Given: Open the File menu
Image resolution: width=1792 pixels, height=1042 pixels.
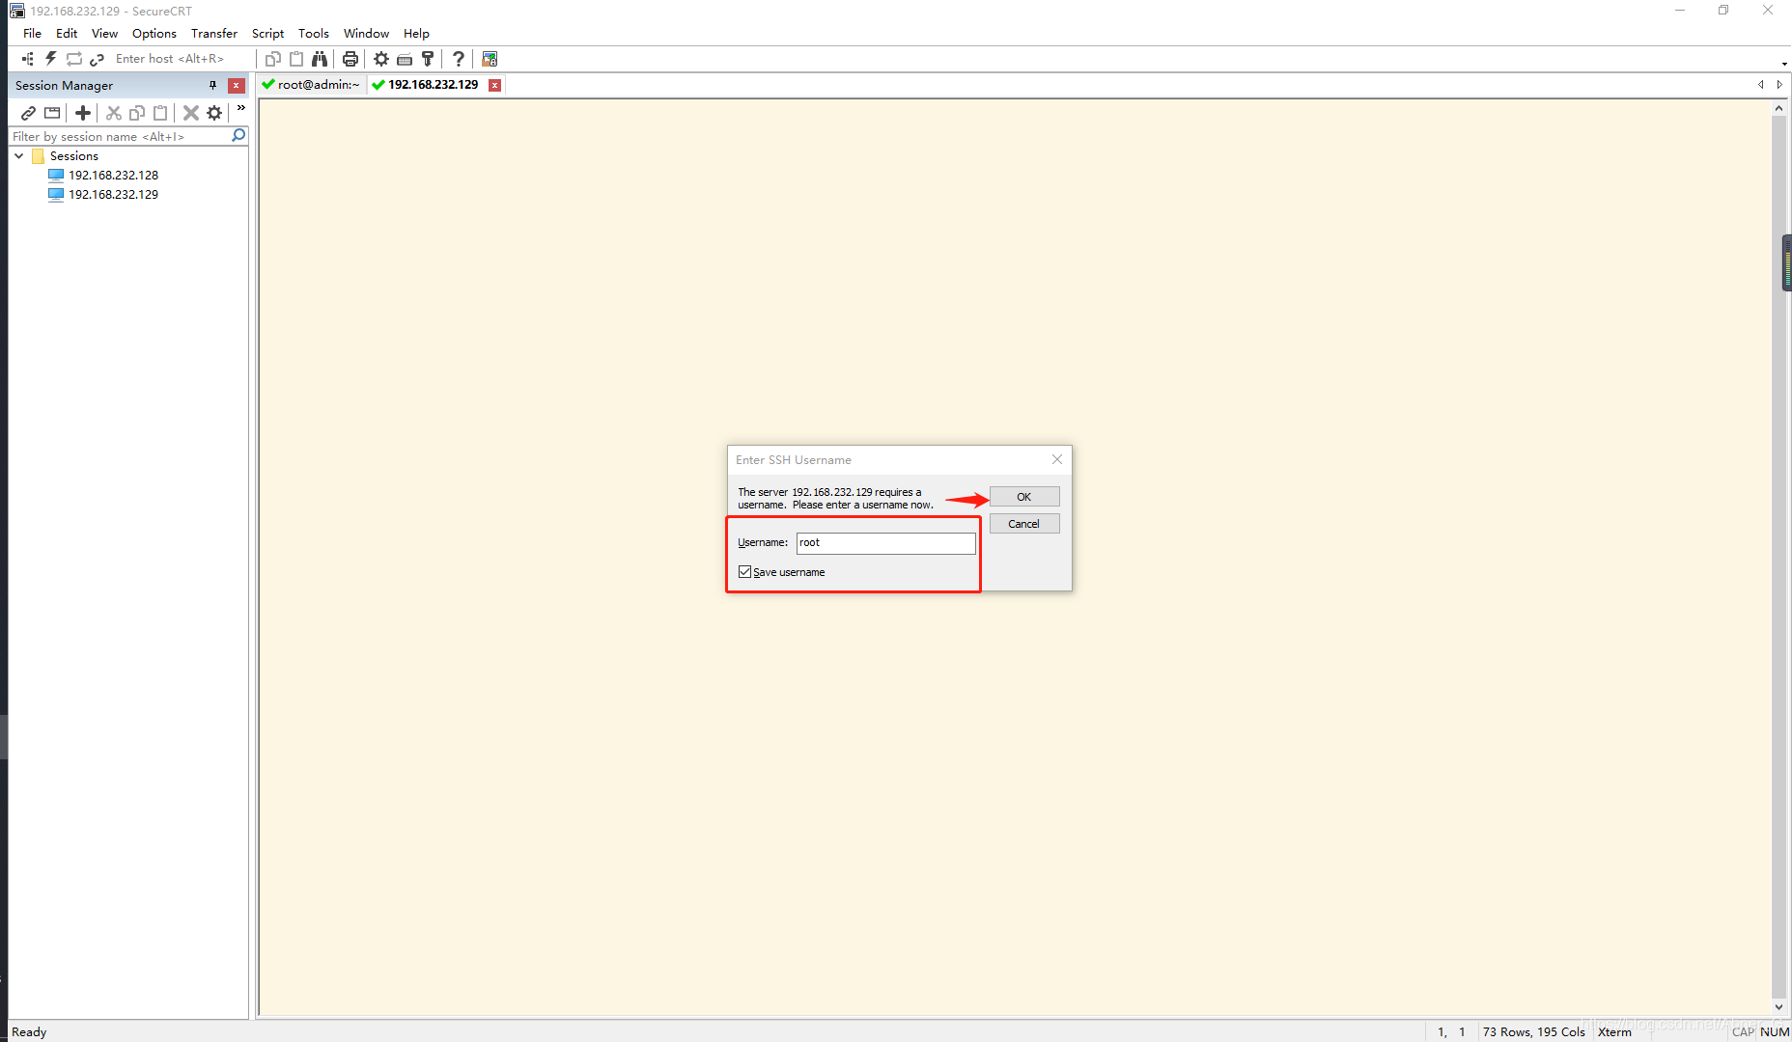Looking at the screenshot, I should tap(32, 33).
